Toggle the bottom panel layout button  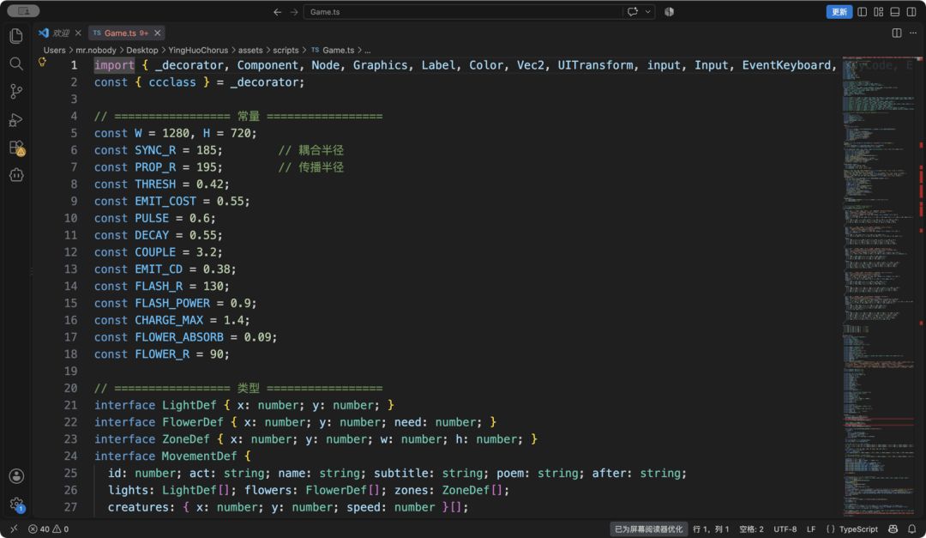click(894, 12)
